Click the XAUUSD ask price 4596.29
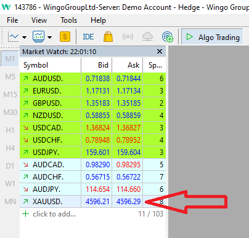This screenshot has width=249, height=238. pyautogui.click(x=129, y=202)
